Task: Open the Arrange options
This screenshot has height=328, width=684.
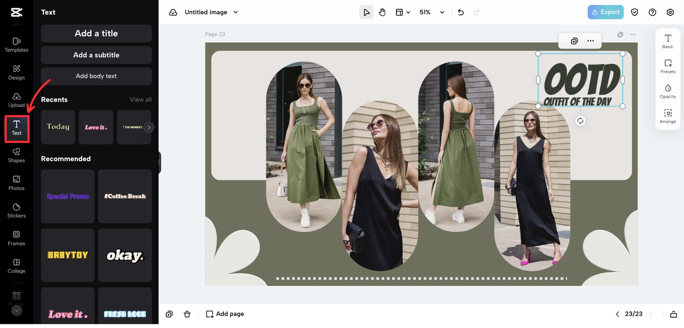Action: (667, 116)
